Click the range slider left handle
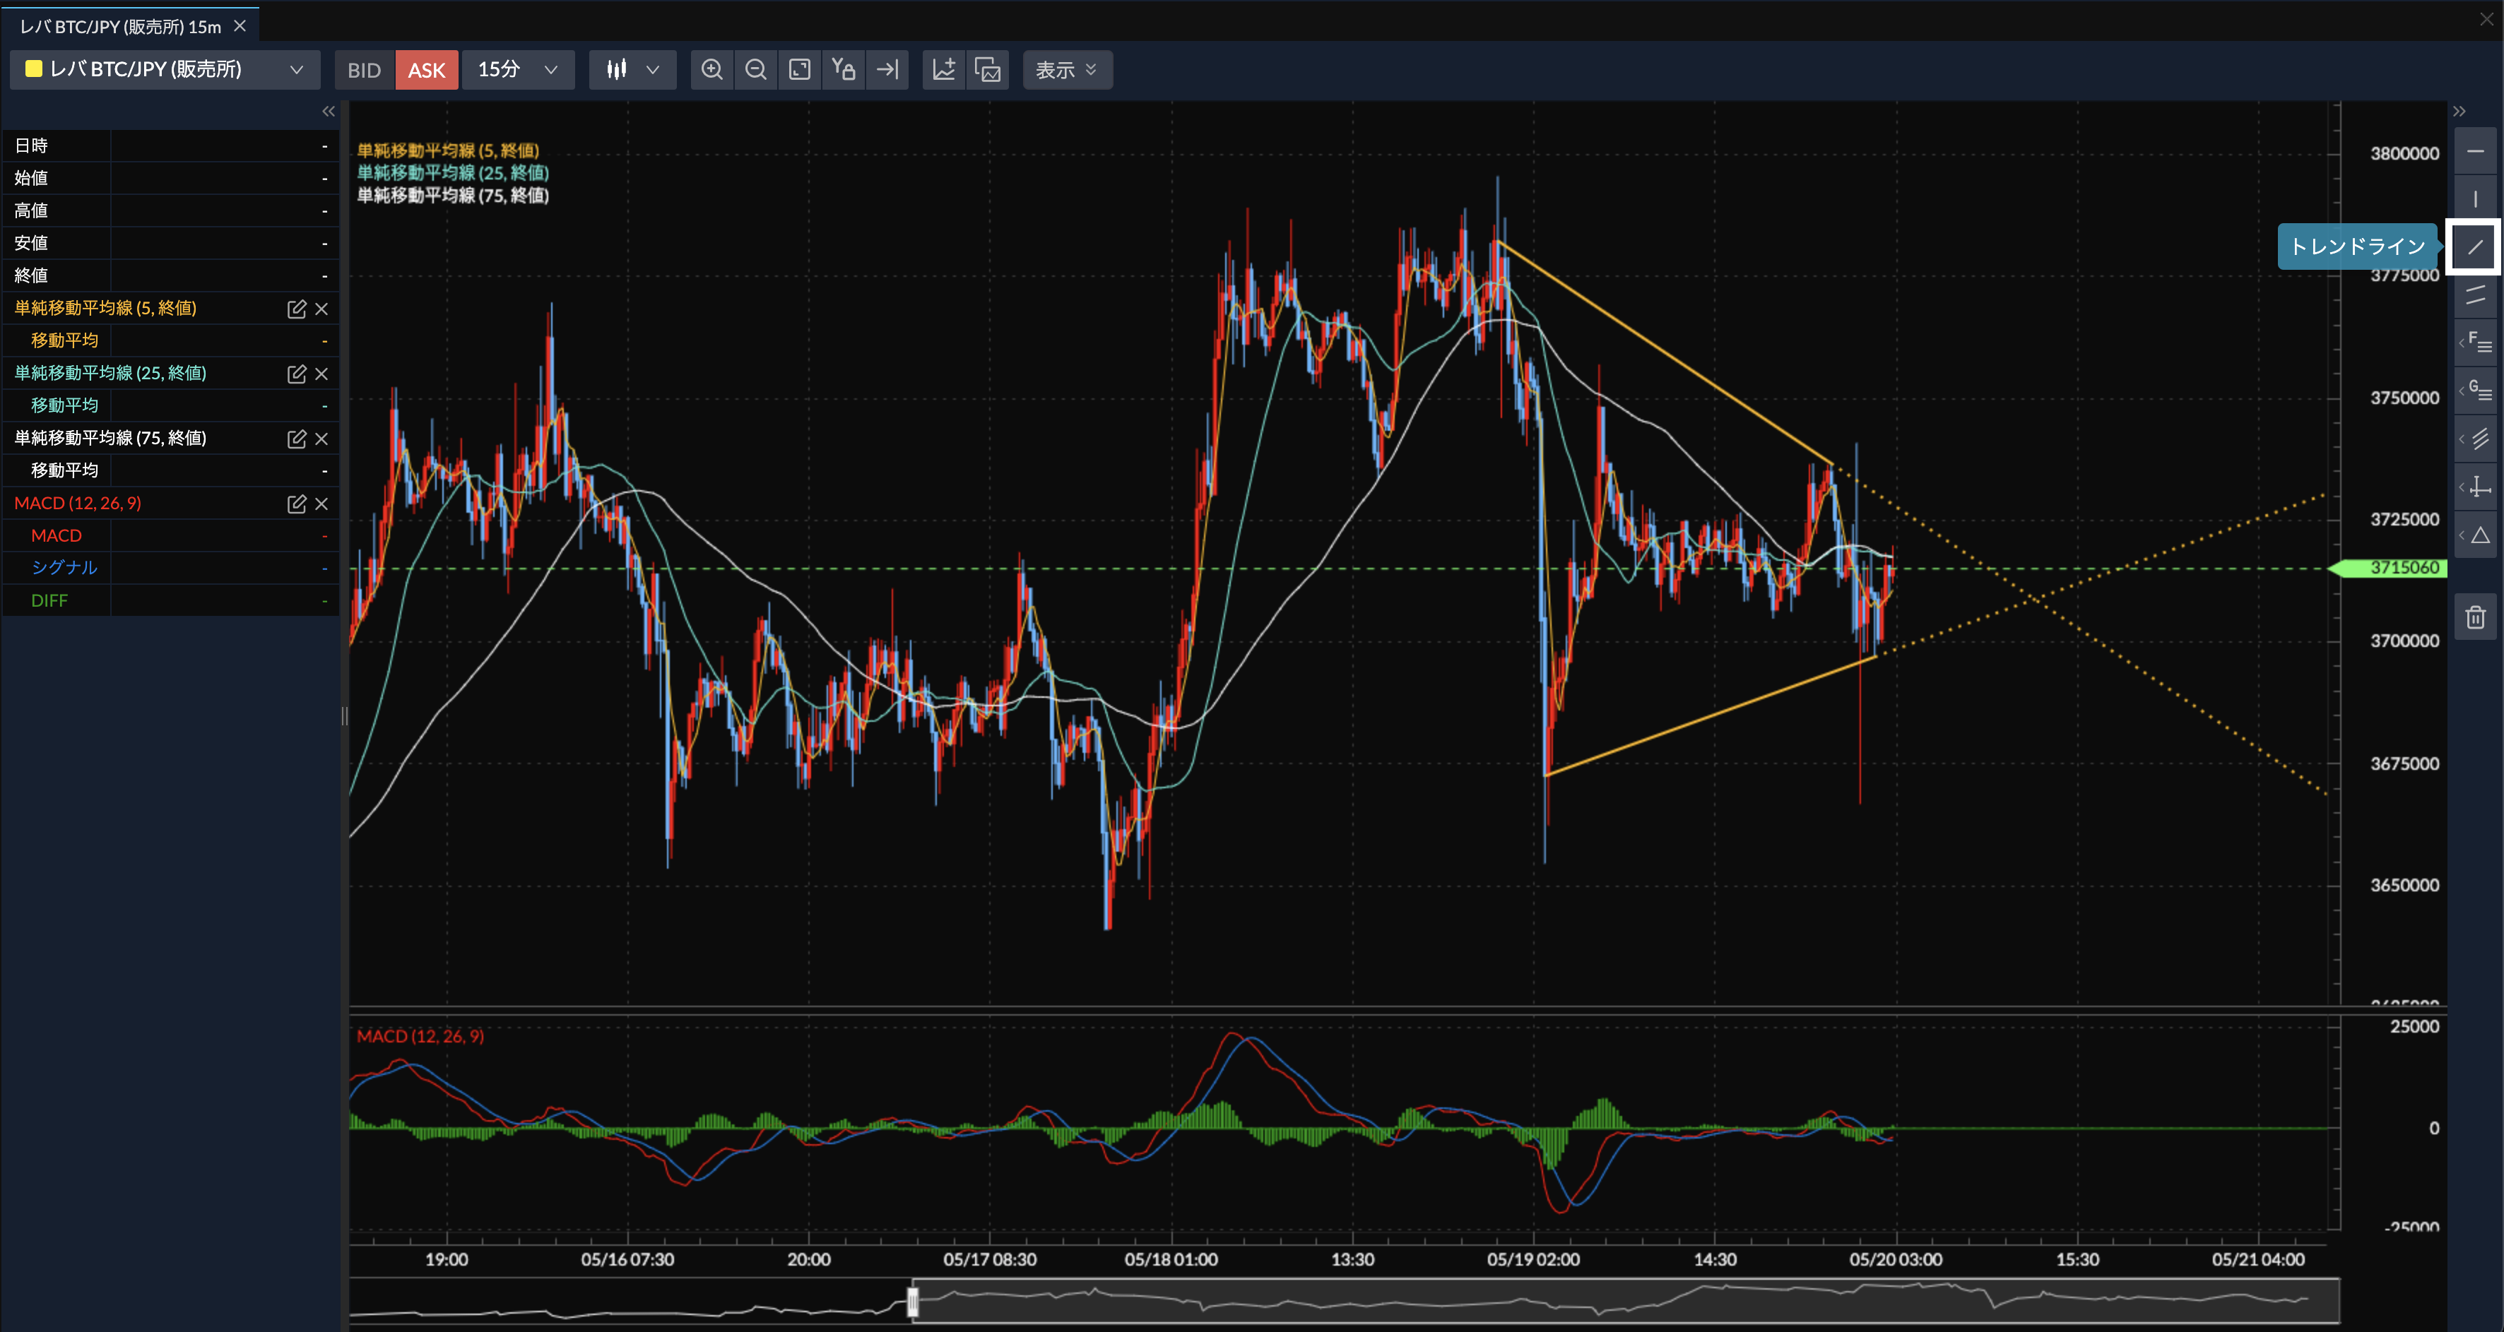The image size is (2504, 1332). (x=913, y=1301)
